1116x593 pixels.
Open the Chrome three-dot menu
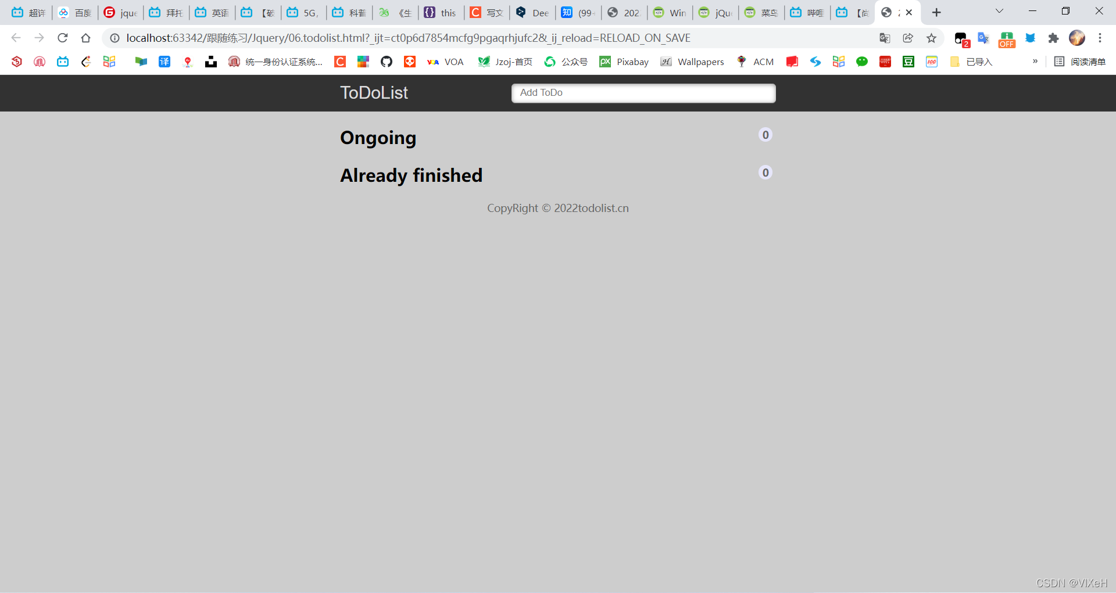[1100, 38]
